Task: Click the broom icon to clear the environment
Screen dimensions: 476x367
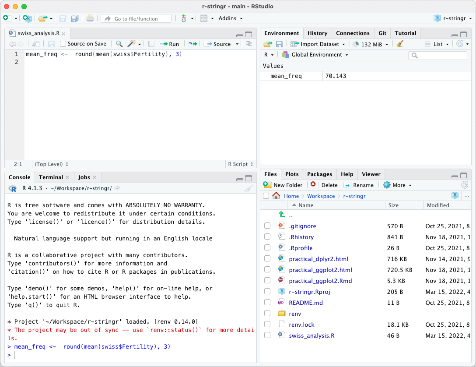Action: (x=399, y=44)
